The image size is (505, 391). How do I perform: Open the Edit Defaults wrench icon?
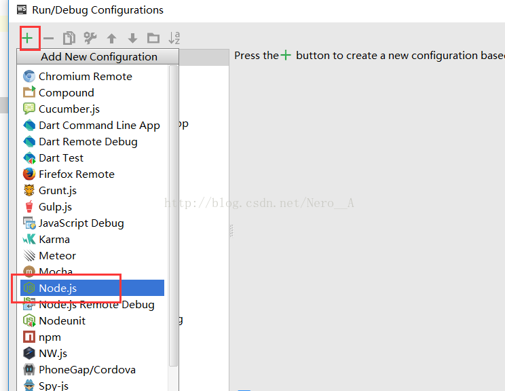tap(90, 38)
